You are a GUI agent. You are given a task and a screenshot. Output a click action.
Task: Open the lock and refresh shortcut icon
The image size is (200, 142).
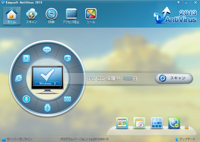coord(122,123)
